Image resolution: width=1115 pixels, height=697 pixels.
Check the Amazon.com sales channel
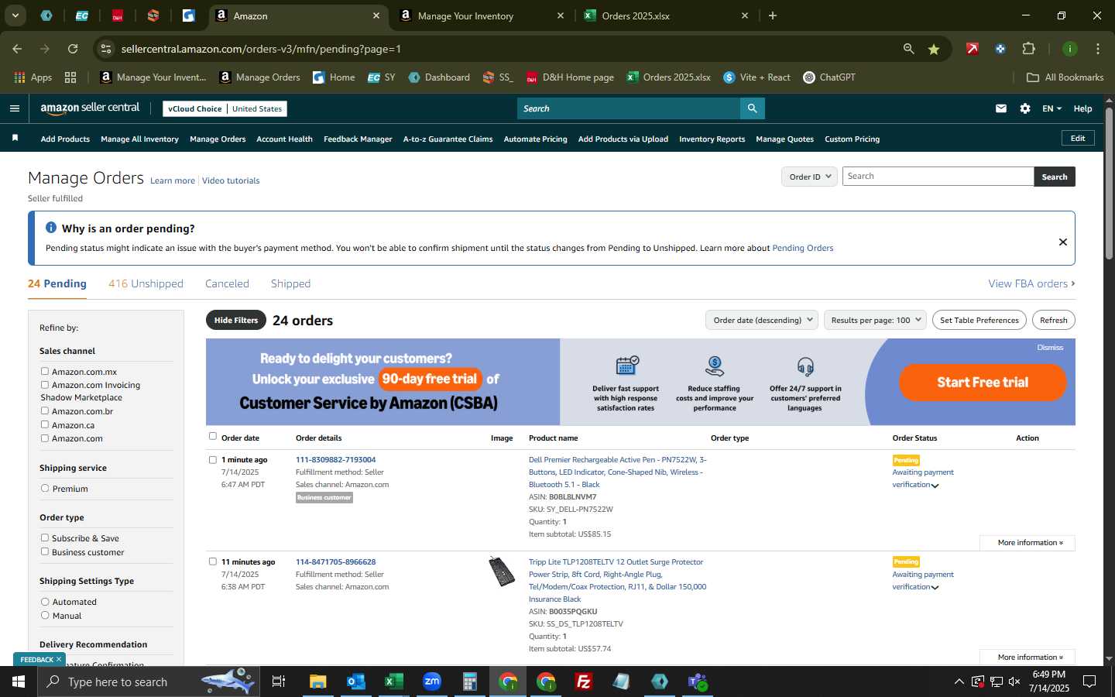(45, 438)
